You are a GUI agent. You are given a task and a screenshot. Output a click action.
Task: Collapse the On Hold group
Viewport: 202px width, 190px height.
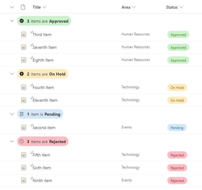(12, 74)
